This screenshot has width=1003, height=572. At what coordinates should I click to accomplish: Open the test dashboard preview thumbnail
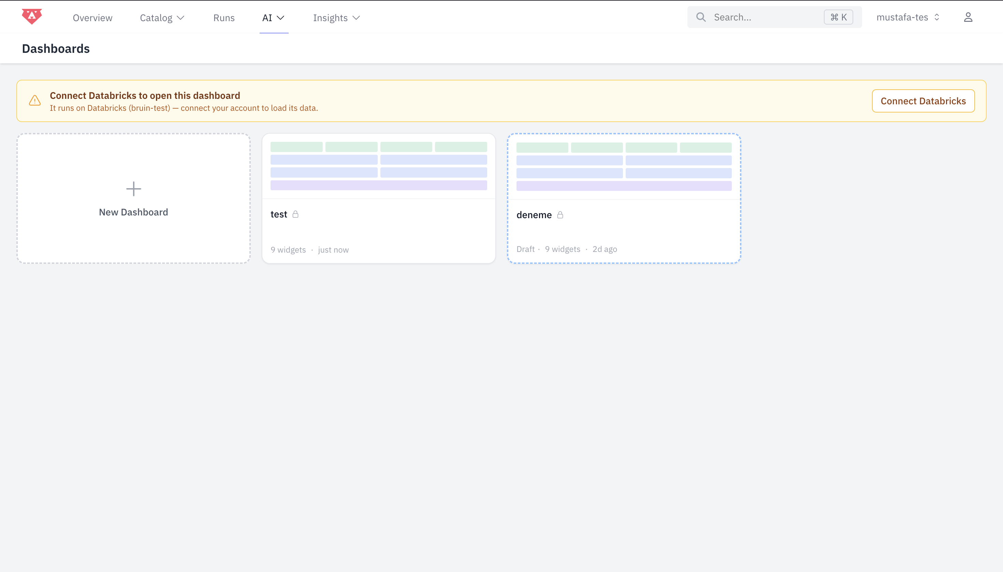click(379, 166)
